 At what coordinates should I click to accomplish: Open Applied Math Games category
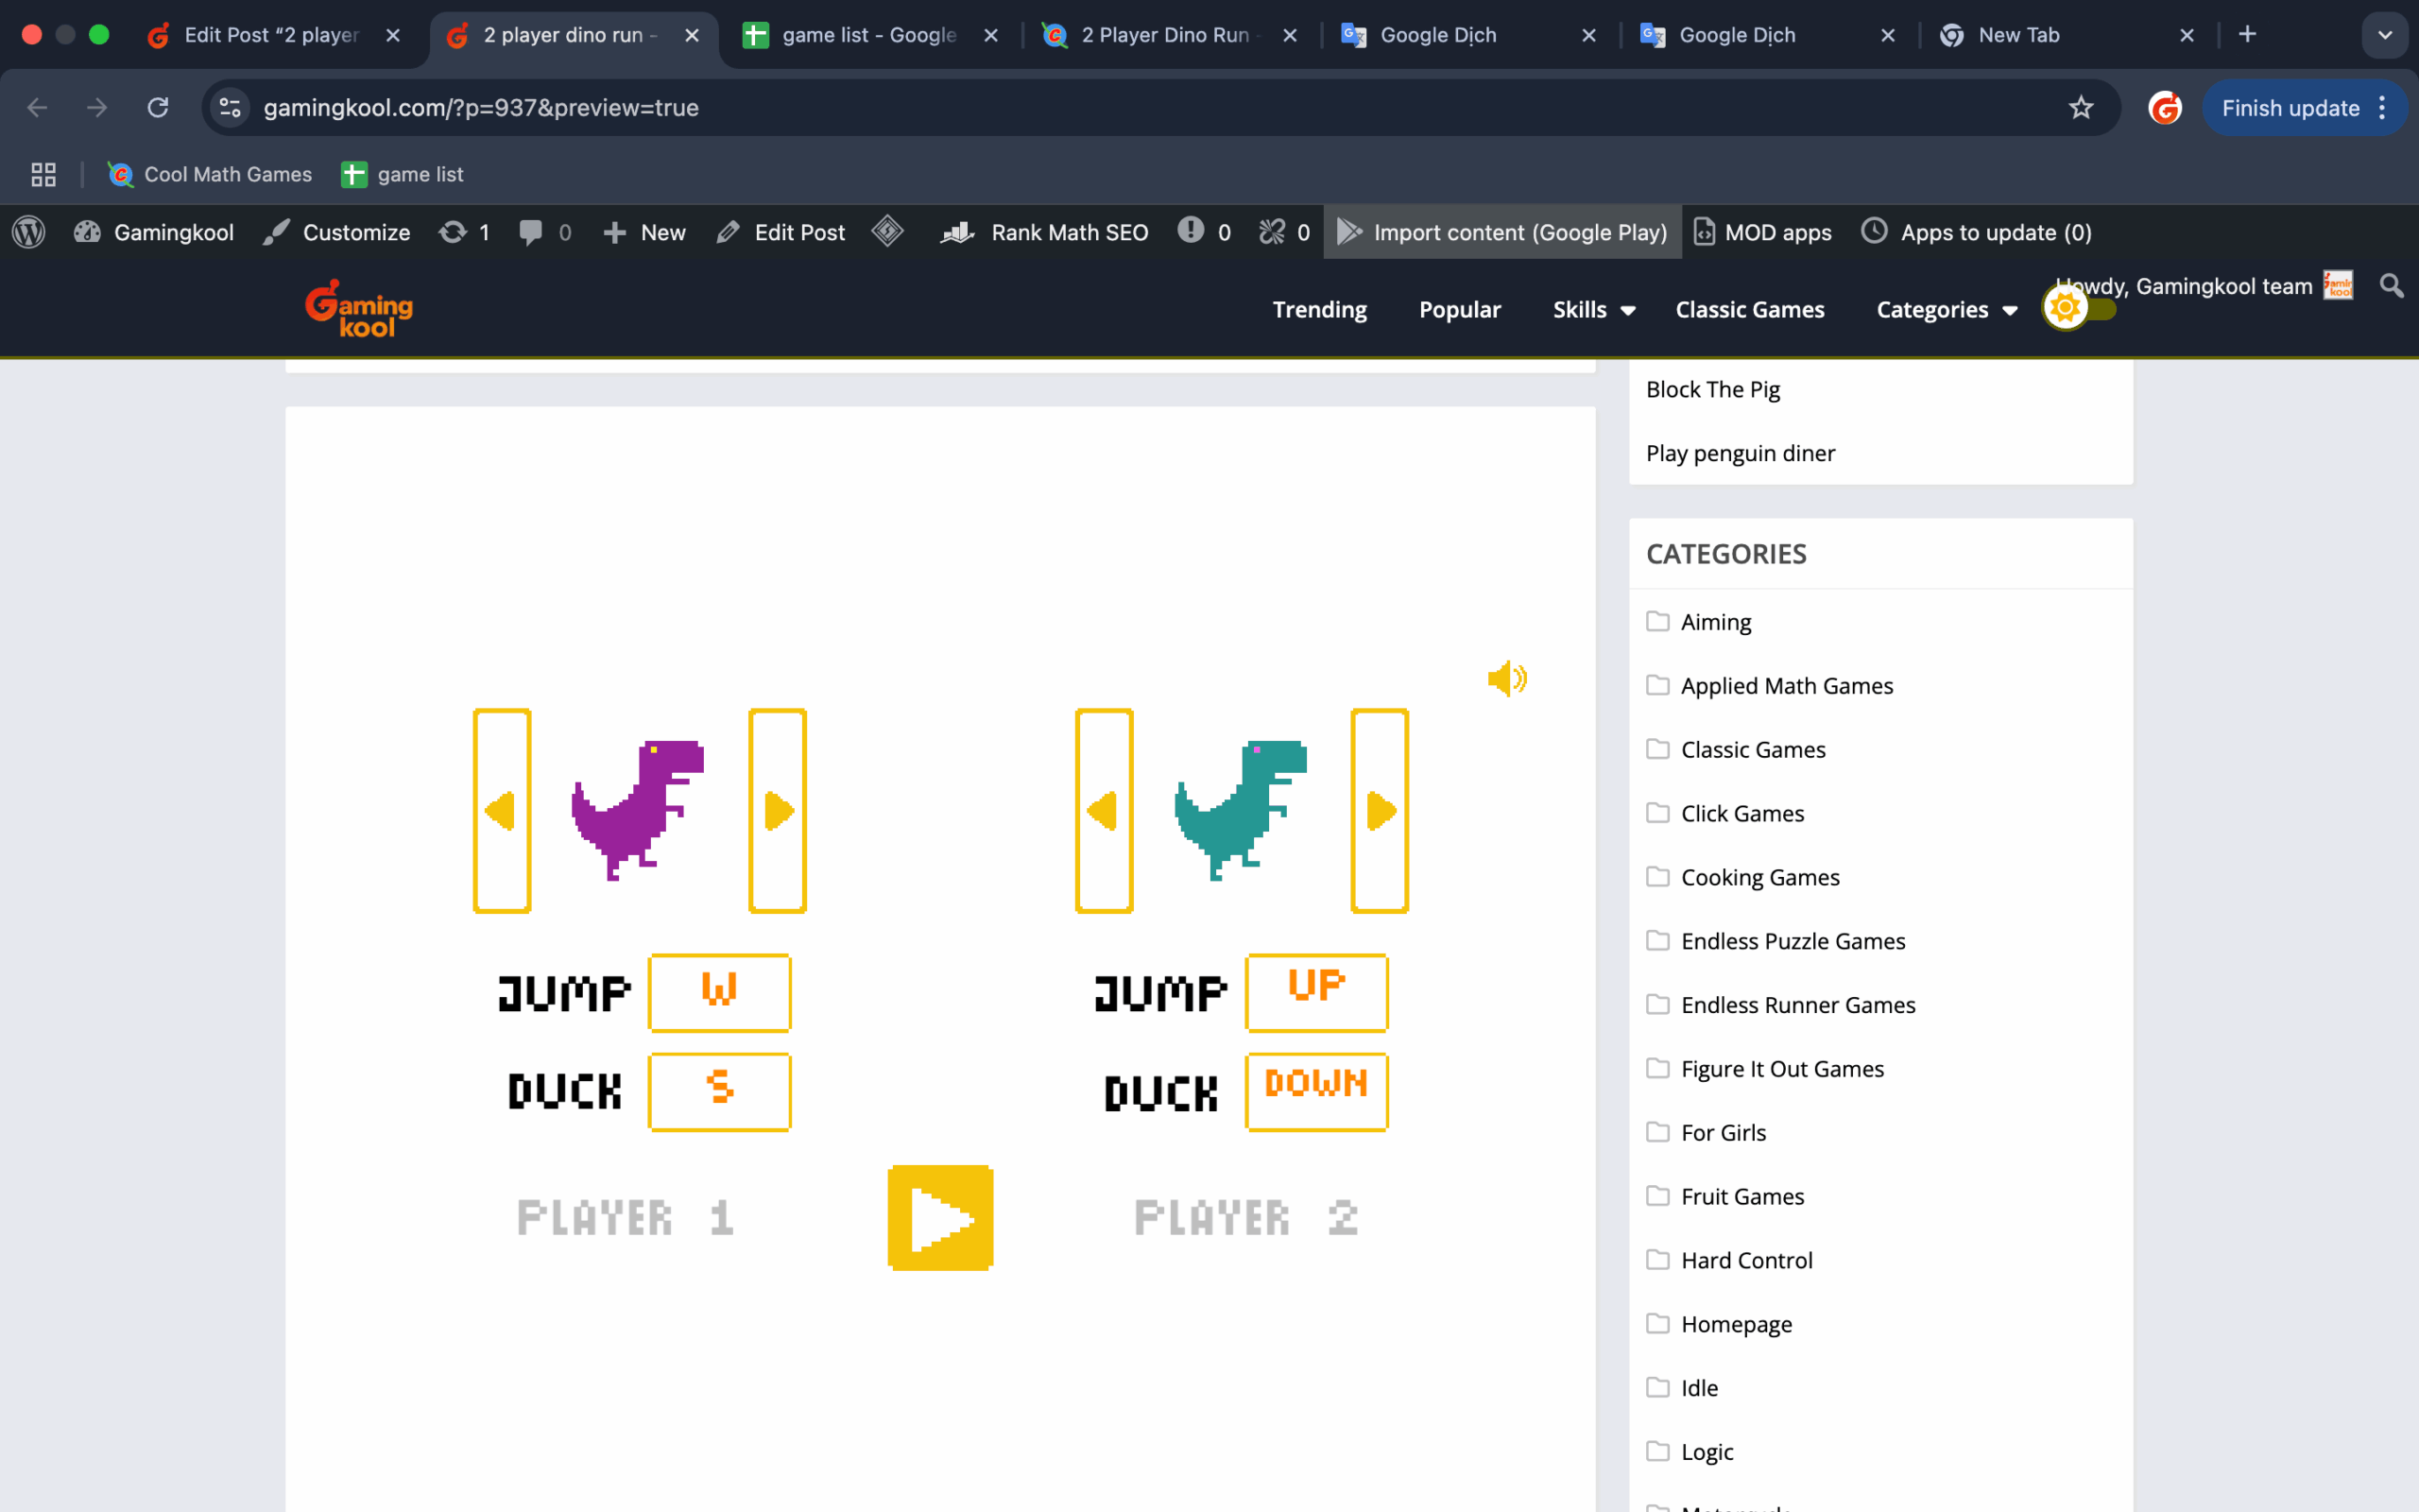pyautogui.click(x=1786, y=686)
